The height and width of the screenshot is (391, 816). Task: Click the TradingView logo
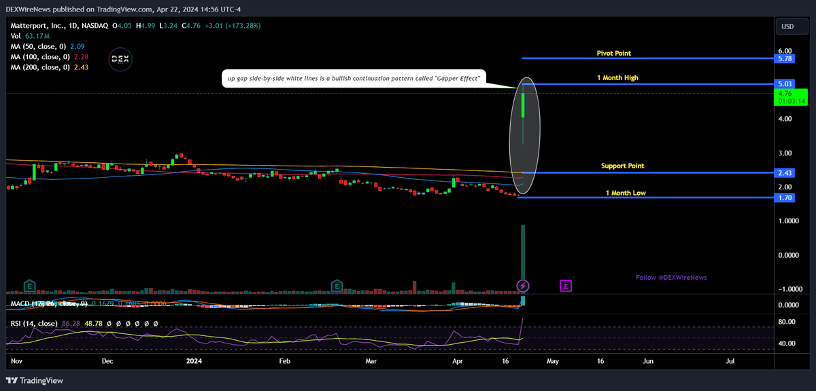click(x=35, y=380)
